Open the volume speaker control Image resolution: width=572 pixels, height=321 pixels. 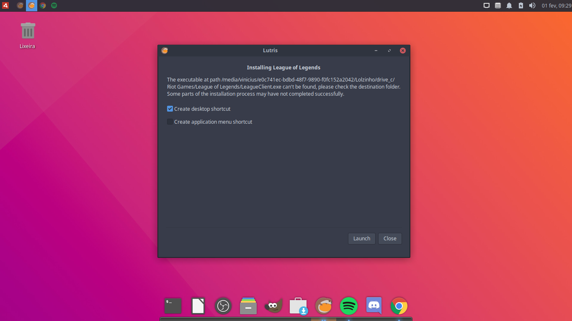coord(532,5)
